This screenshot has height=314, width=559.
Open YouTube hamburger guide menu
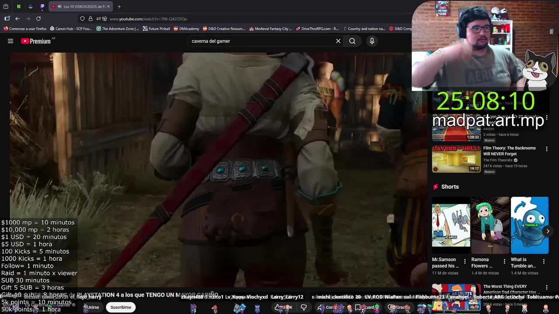10,41
